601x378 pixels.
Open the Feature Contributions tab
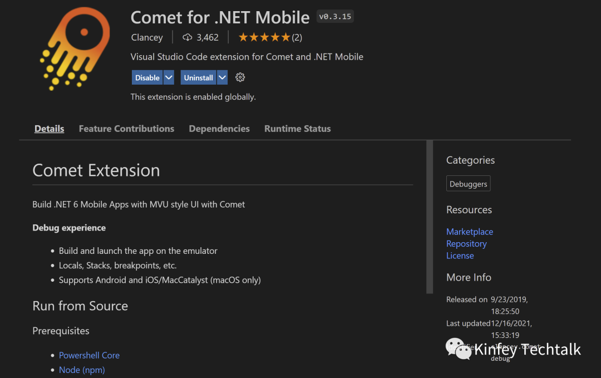point(126,129)
